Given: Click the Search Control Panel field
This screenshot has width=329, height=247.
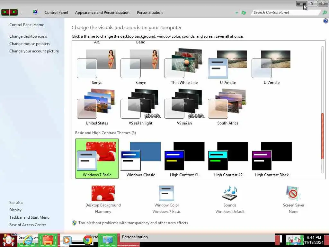Looking at the screenshot, I should coord(286,13).
